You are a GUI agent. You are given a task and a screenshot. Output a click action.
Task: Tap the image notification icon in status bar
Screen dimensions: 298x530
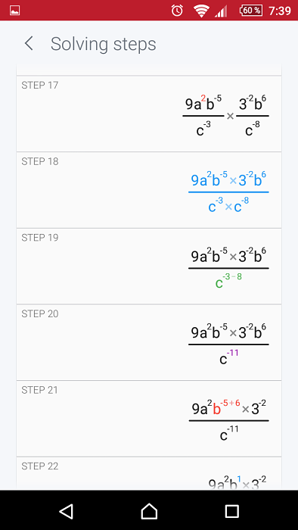(x=15, y=11)
